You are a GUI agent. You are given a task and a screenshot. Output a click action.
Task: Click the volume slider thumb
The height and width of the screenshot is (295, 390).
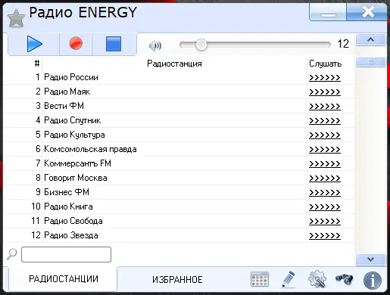point(201,45)
